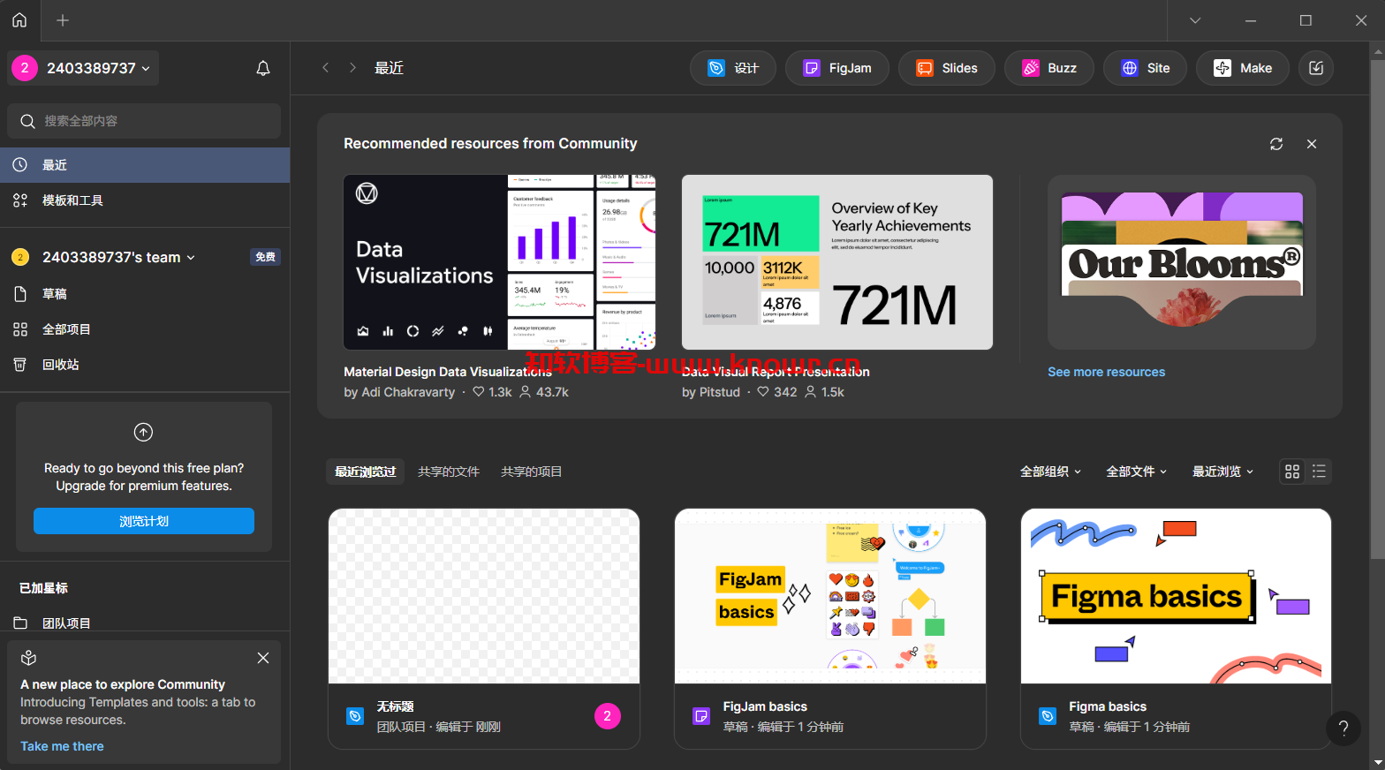Open notifications bell
Image resolution: width=1385 pixels, height=770 pixels.
click(263, 68)
